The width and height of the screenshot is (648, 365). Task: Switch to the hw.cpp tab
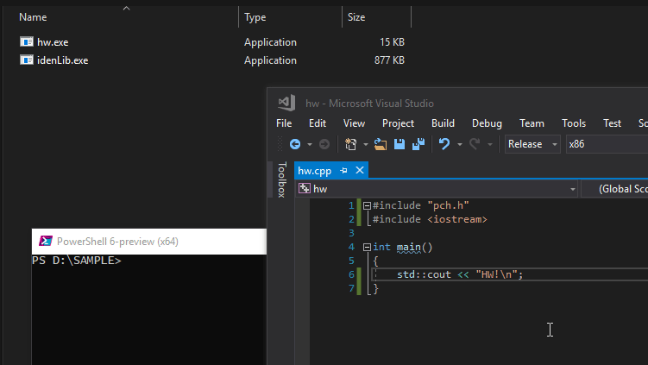tap(315, 171)
